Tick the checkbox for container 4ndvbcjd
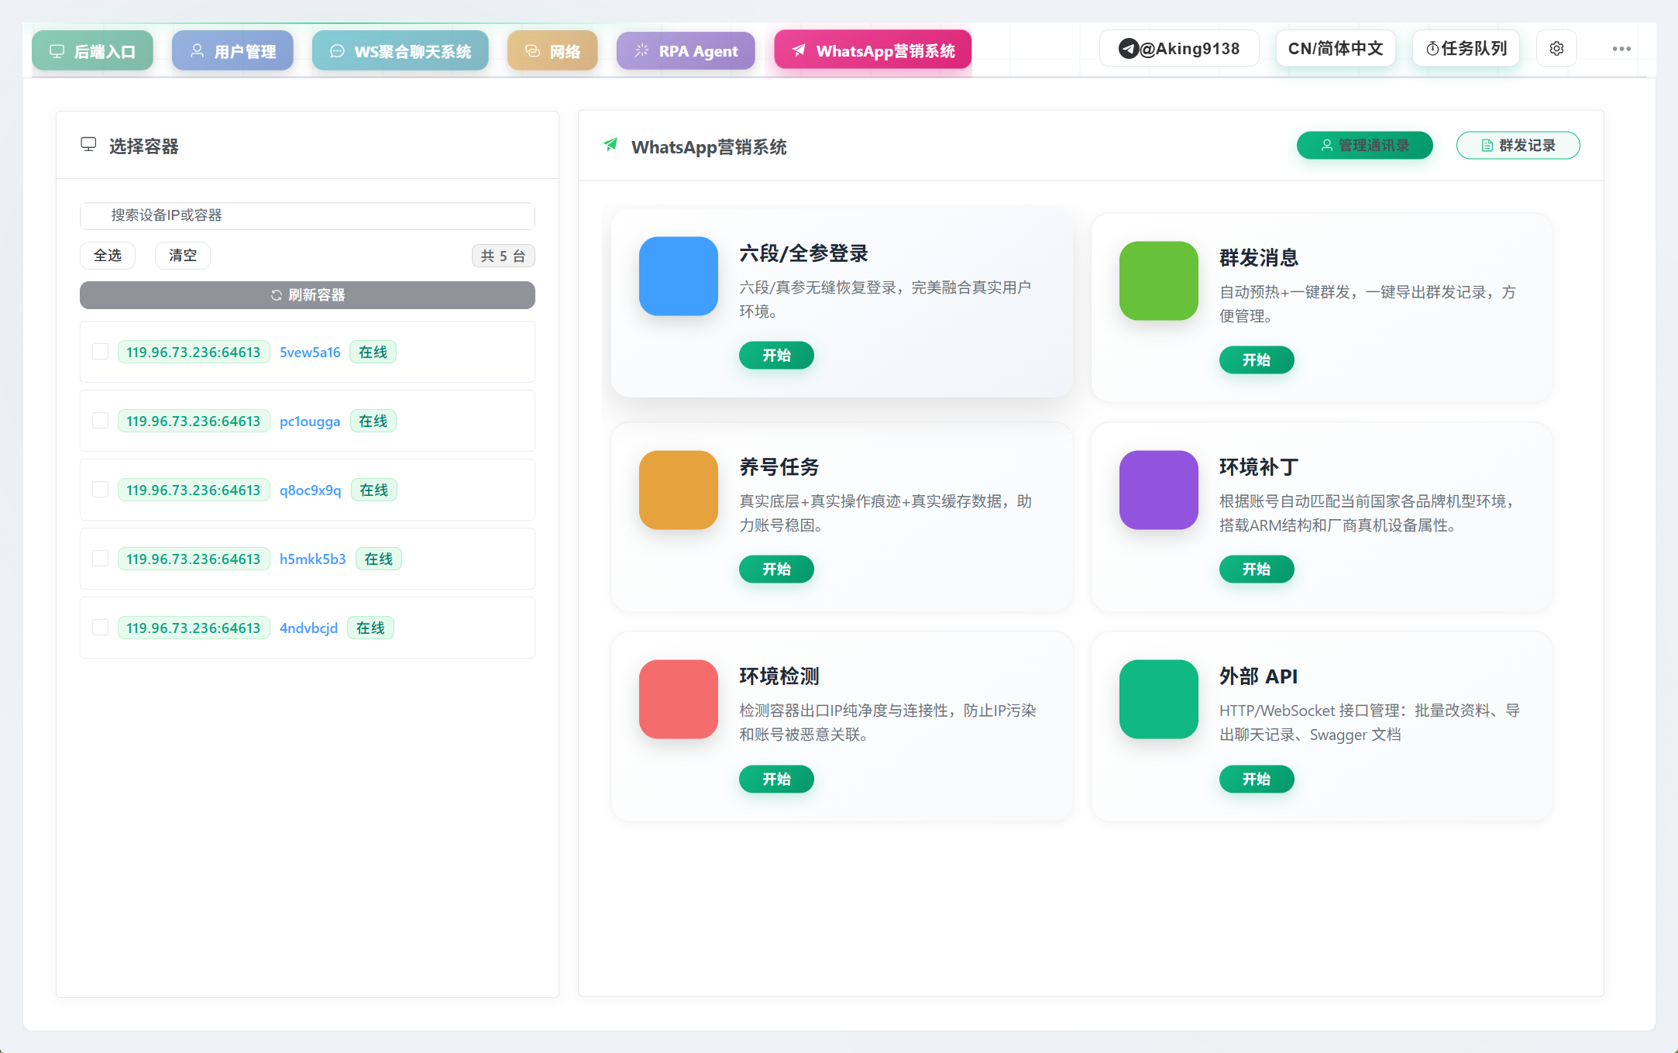The image size is (1678, 1053). 101,628
